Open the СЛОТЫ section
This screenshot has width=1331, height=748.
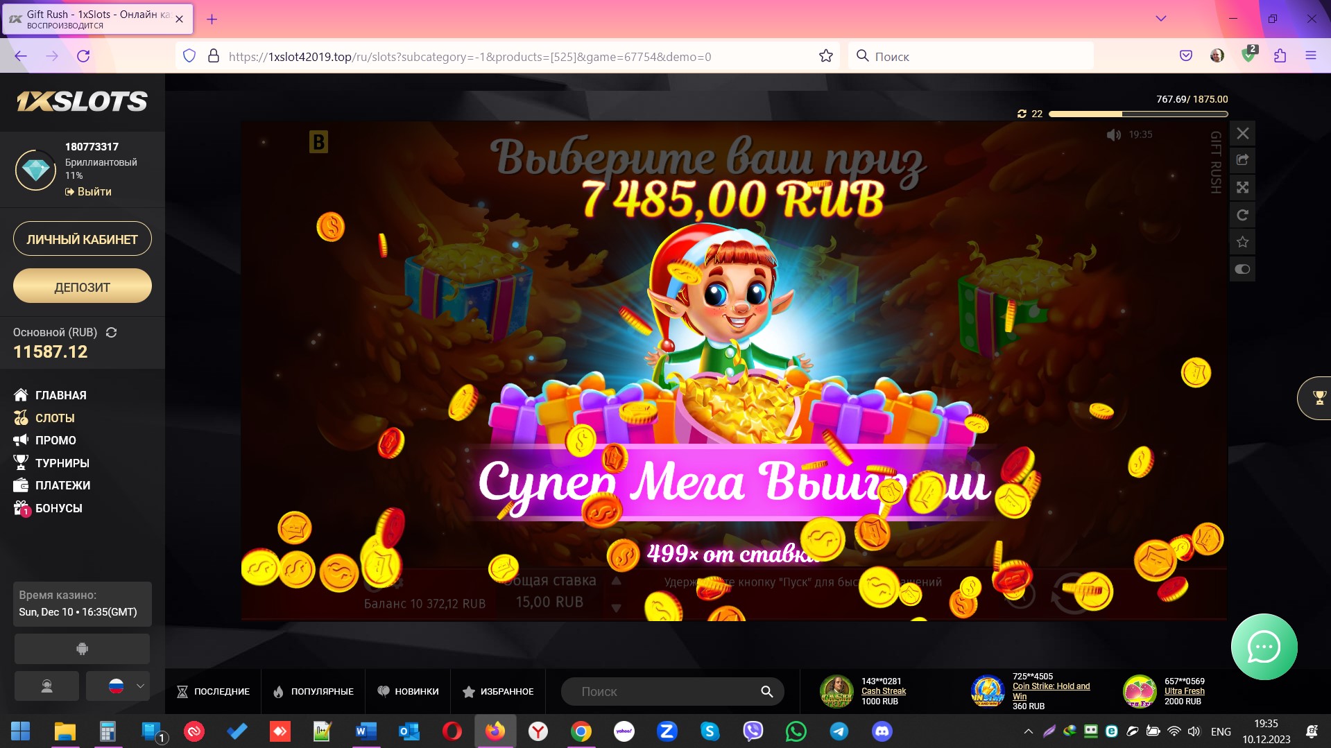click(x=44, y=418)
